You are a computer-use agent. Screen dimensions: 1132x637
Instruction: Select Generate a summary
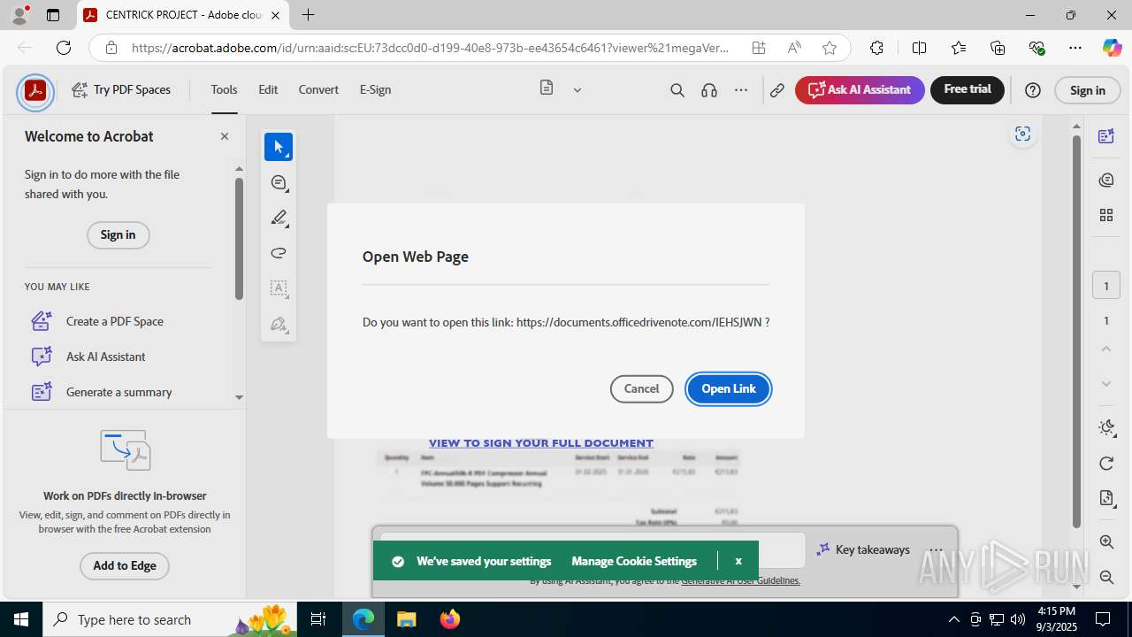click(x=119, y=392)
